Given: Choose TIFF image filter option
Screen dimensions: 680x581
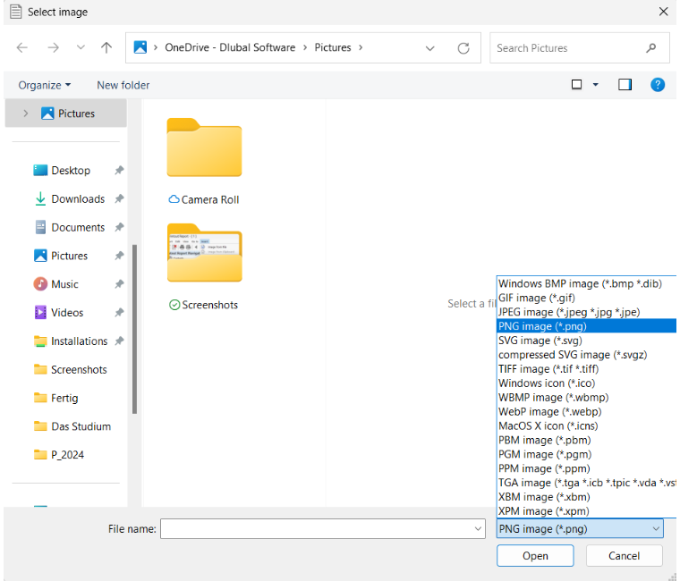Looking at the screenshot, I should [x=586, y=368].
